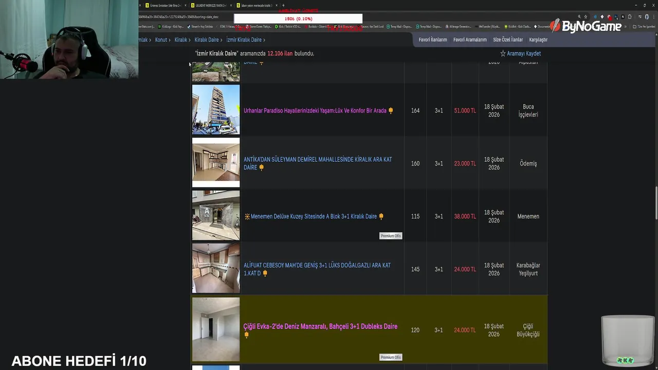Open the Tüm Yer İşaretleri bookmarks folder
This screenshot has width=658, height=370.
click(644, 26)
